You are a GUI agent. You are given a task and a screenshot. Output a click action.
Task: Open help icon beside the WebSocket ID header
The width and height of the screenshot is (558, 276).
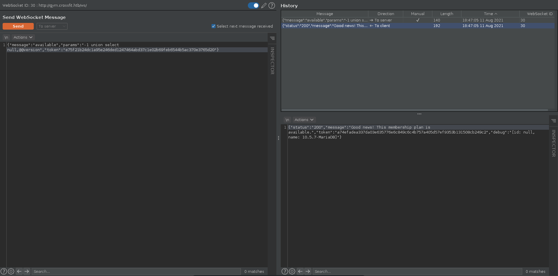click(x=272, y=6)
